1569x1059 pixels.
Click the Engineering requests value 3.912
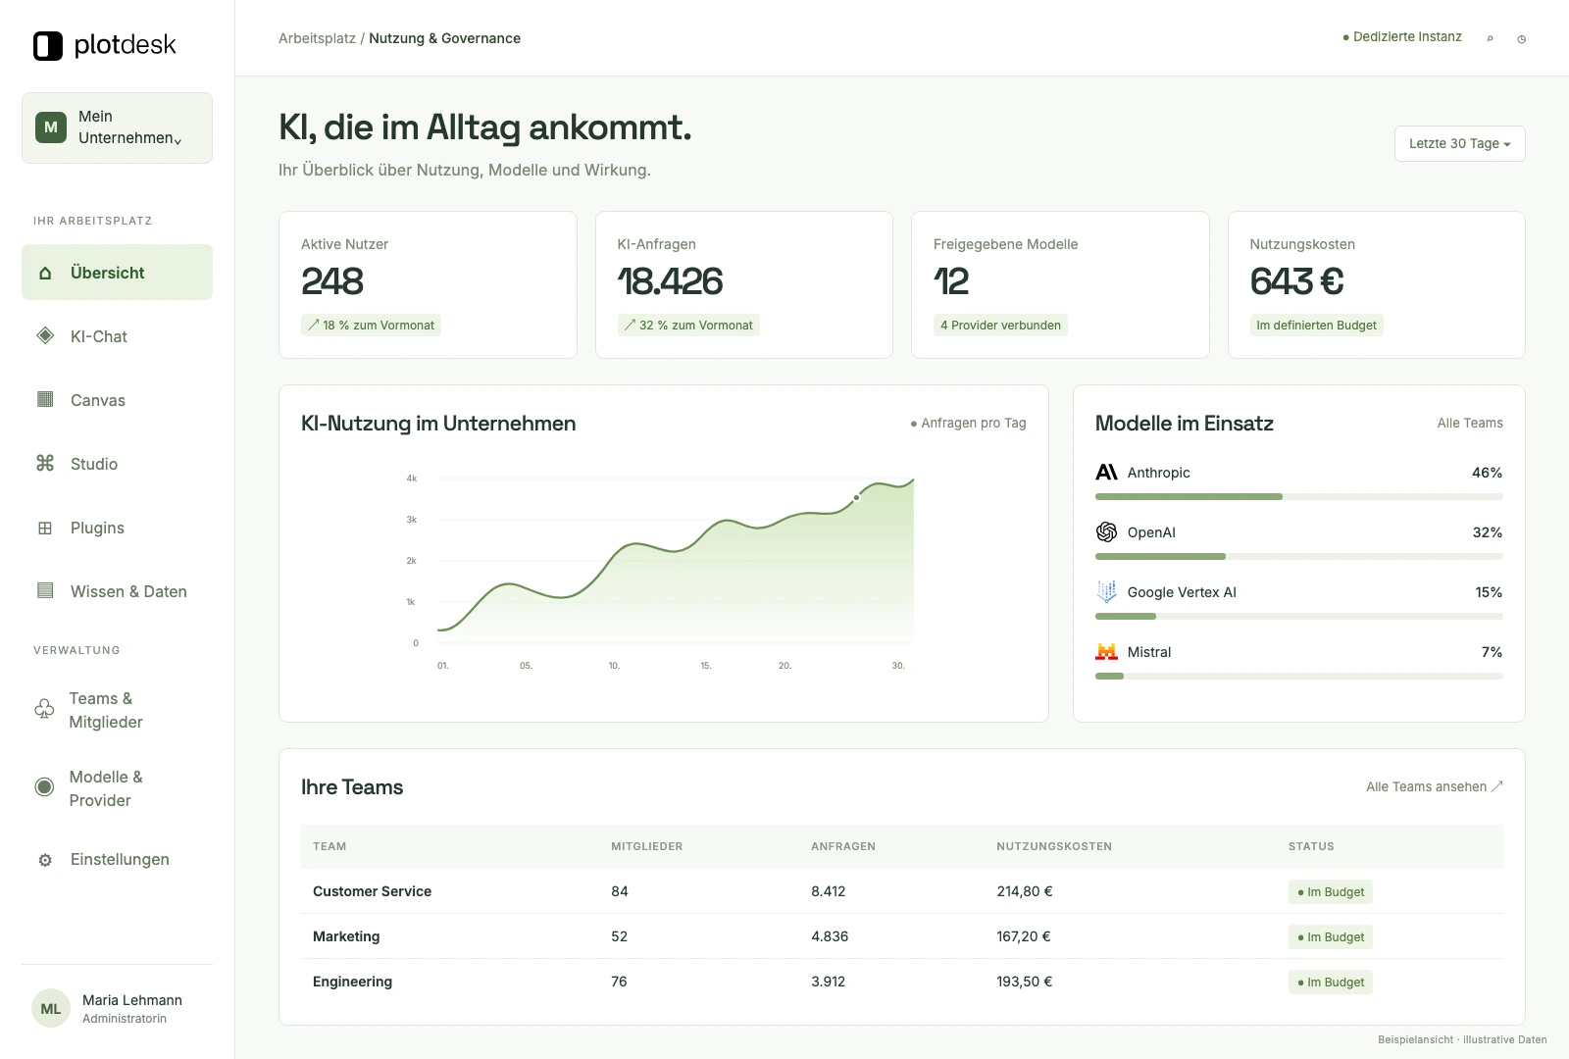[x=828, y=982]
